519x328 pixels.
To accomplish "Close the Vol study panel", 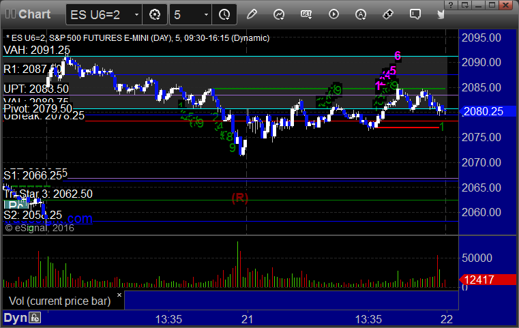I will pyautogui.click(x=119, y=295).
